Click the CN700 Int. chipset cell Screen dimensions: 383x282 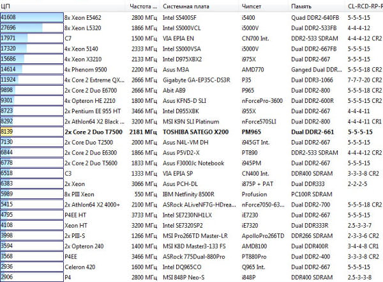(x=255, y=38)
